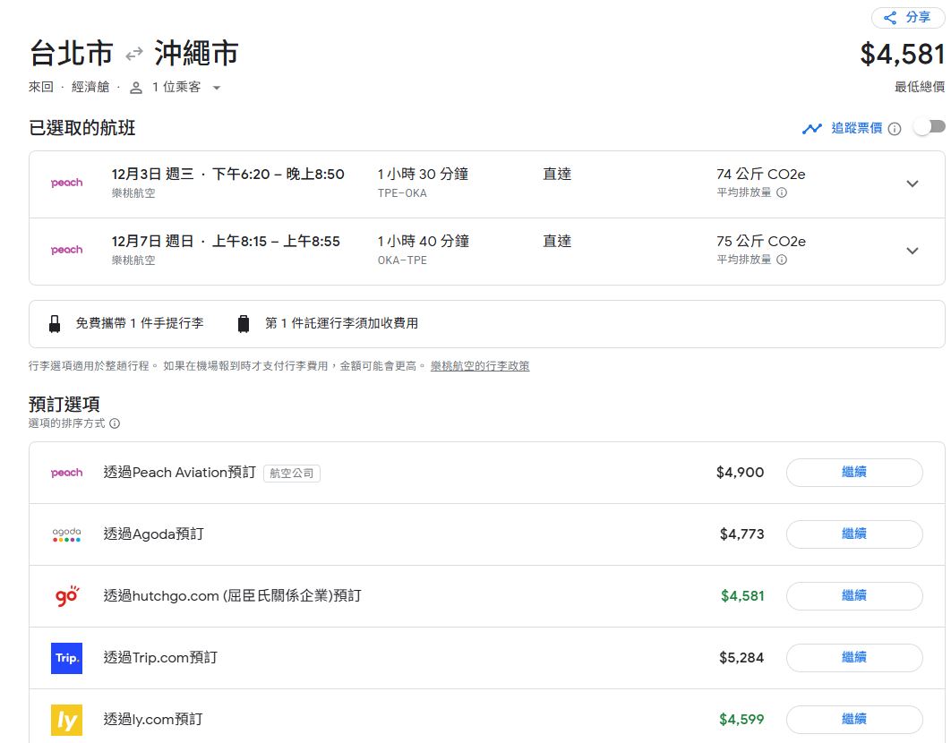Click the green $4,599 ly.com price
Viewport: 951px width, 743px height.
pos(741,720)
